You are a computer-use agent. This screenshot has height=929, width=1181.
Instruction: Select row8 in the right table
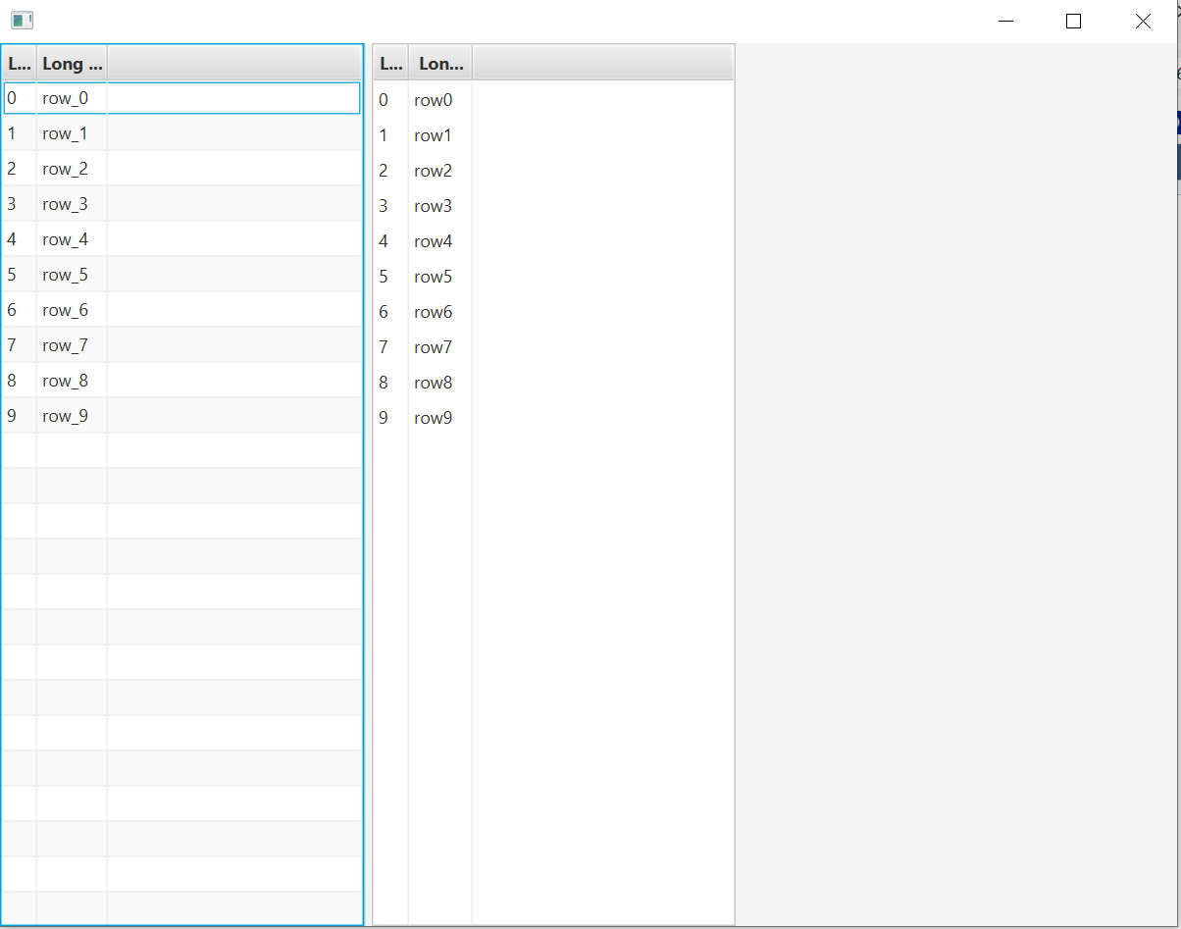click(x=434, y=383)
